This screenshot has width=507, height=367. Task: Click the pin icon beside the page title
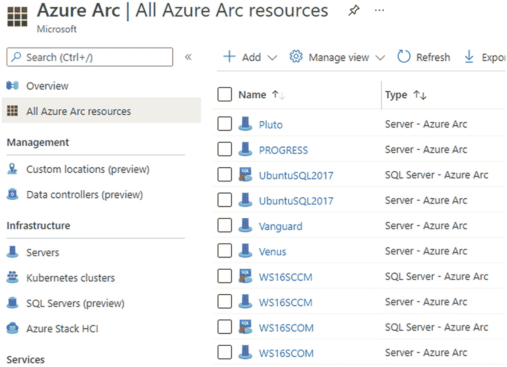coord(354,11)
